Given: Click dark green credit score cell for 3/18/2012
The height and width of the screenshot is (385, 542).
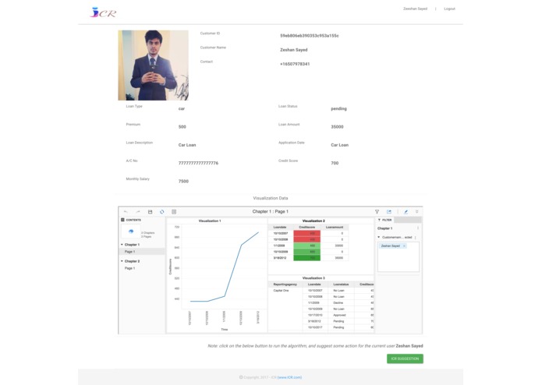Looking at the screenshot, I should coord(307,258).
